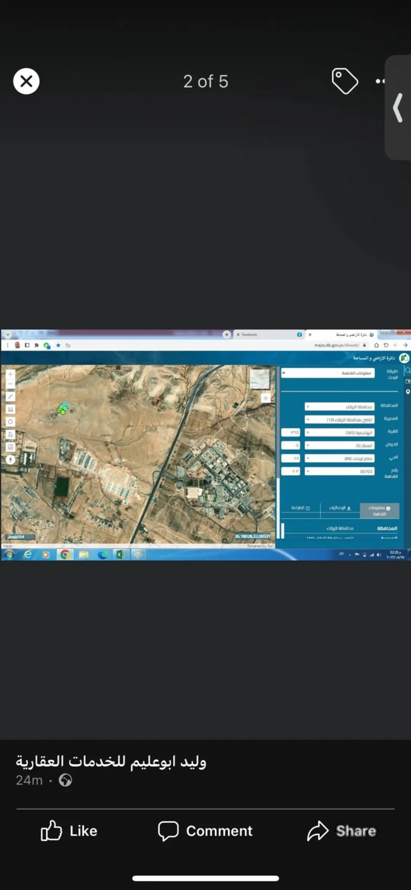
Task: Tap the side panel chevron handle
Action: click(x=398, y=107)
